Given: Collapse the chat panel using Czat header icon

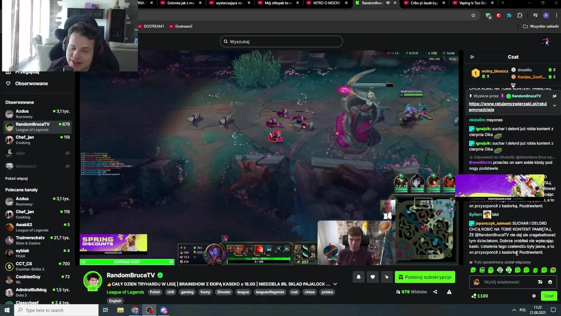Looking at the screenshot, I should pos(472,57).
